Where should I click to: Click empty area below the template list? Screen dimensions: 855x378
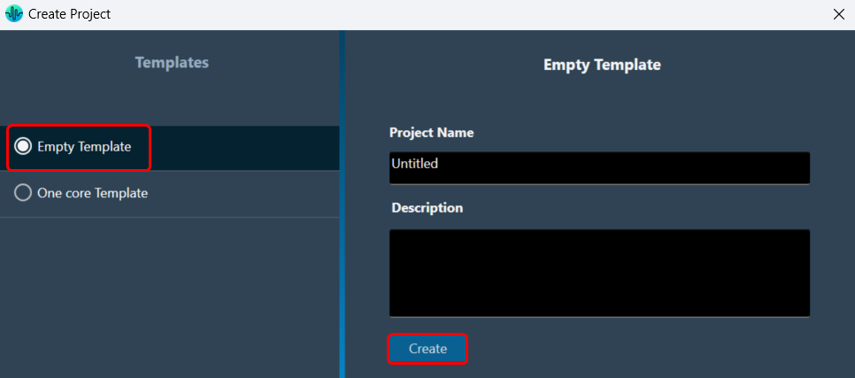(x=170, y=297)
